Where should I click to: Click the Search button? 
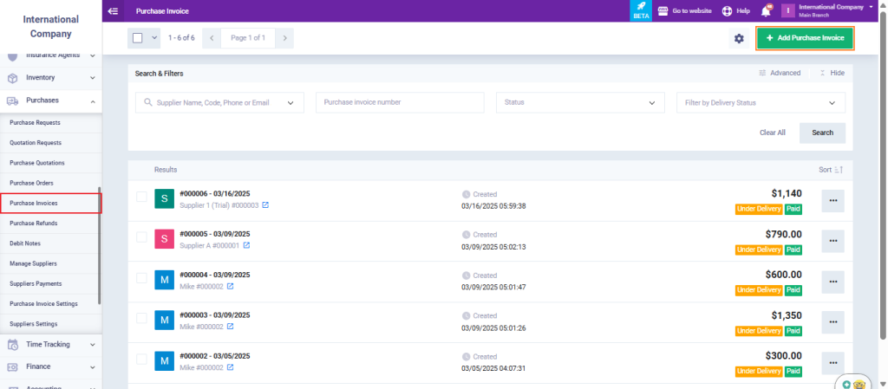click(822, 133)
